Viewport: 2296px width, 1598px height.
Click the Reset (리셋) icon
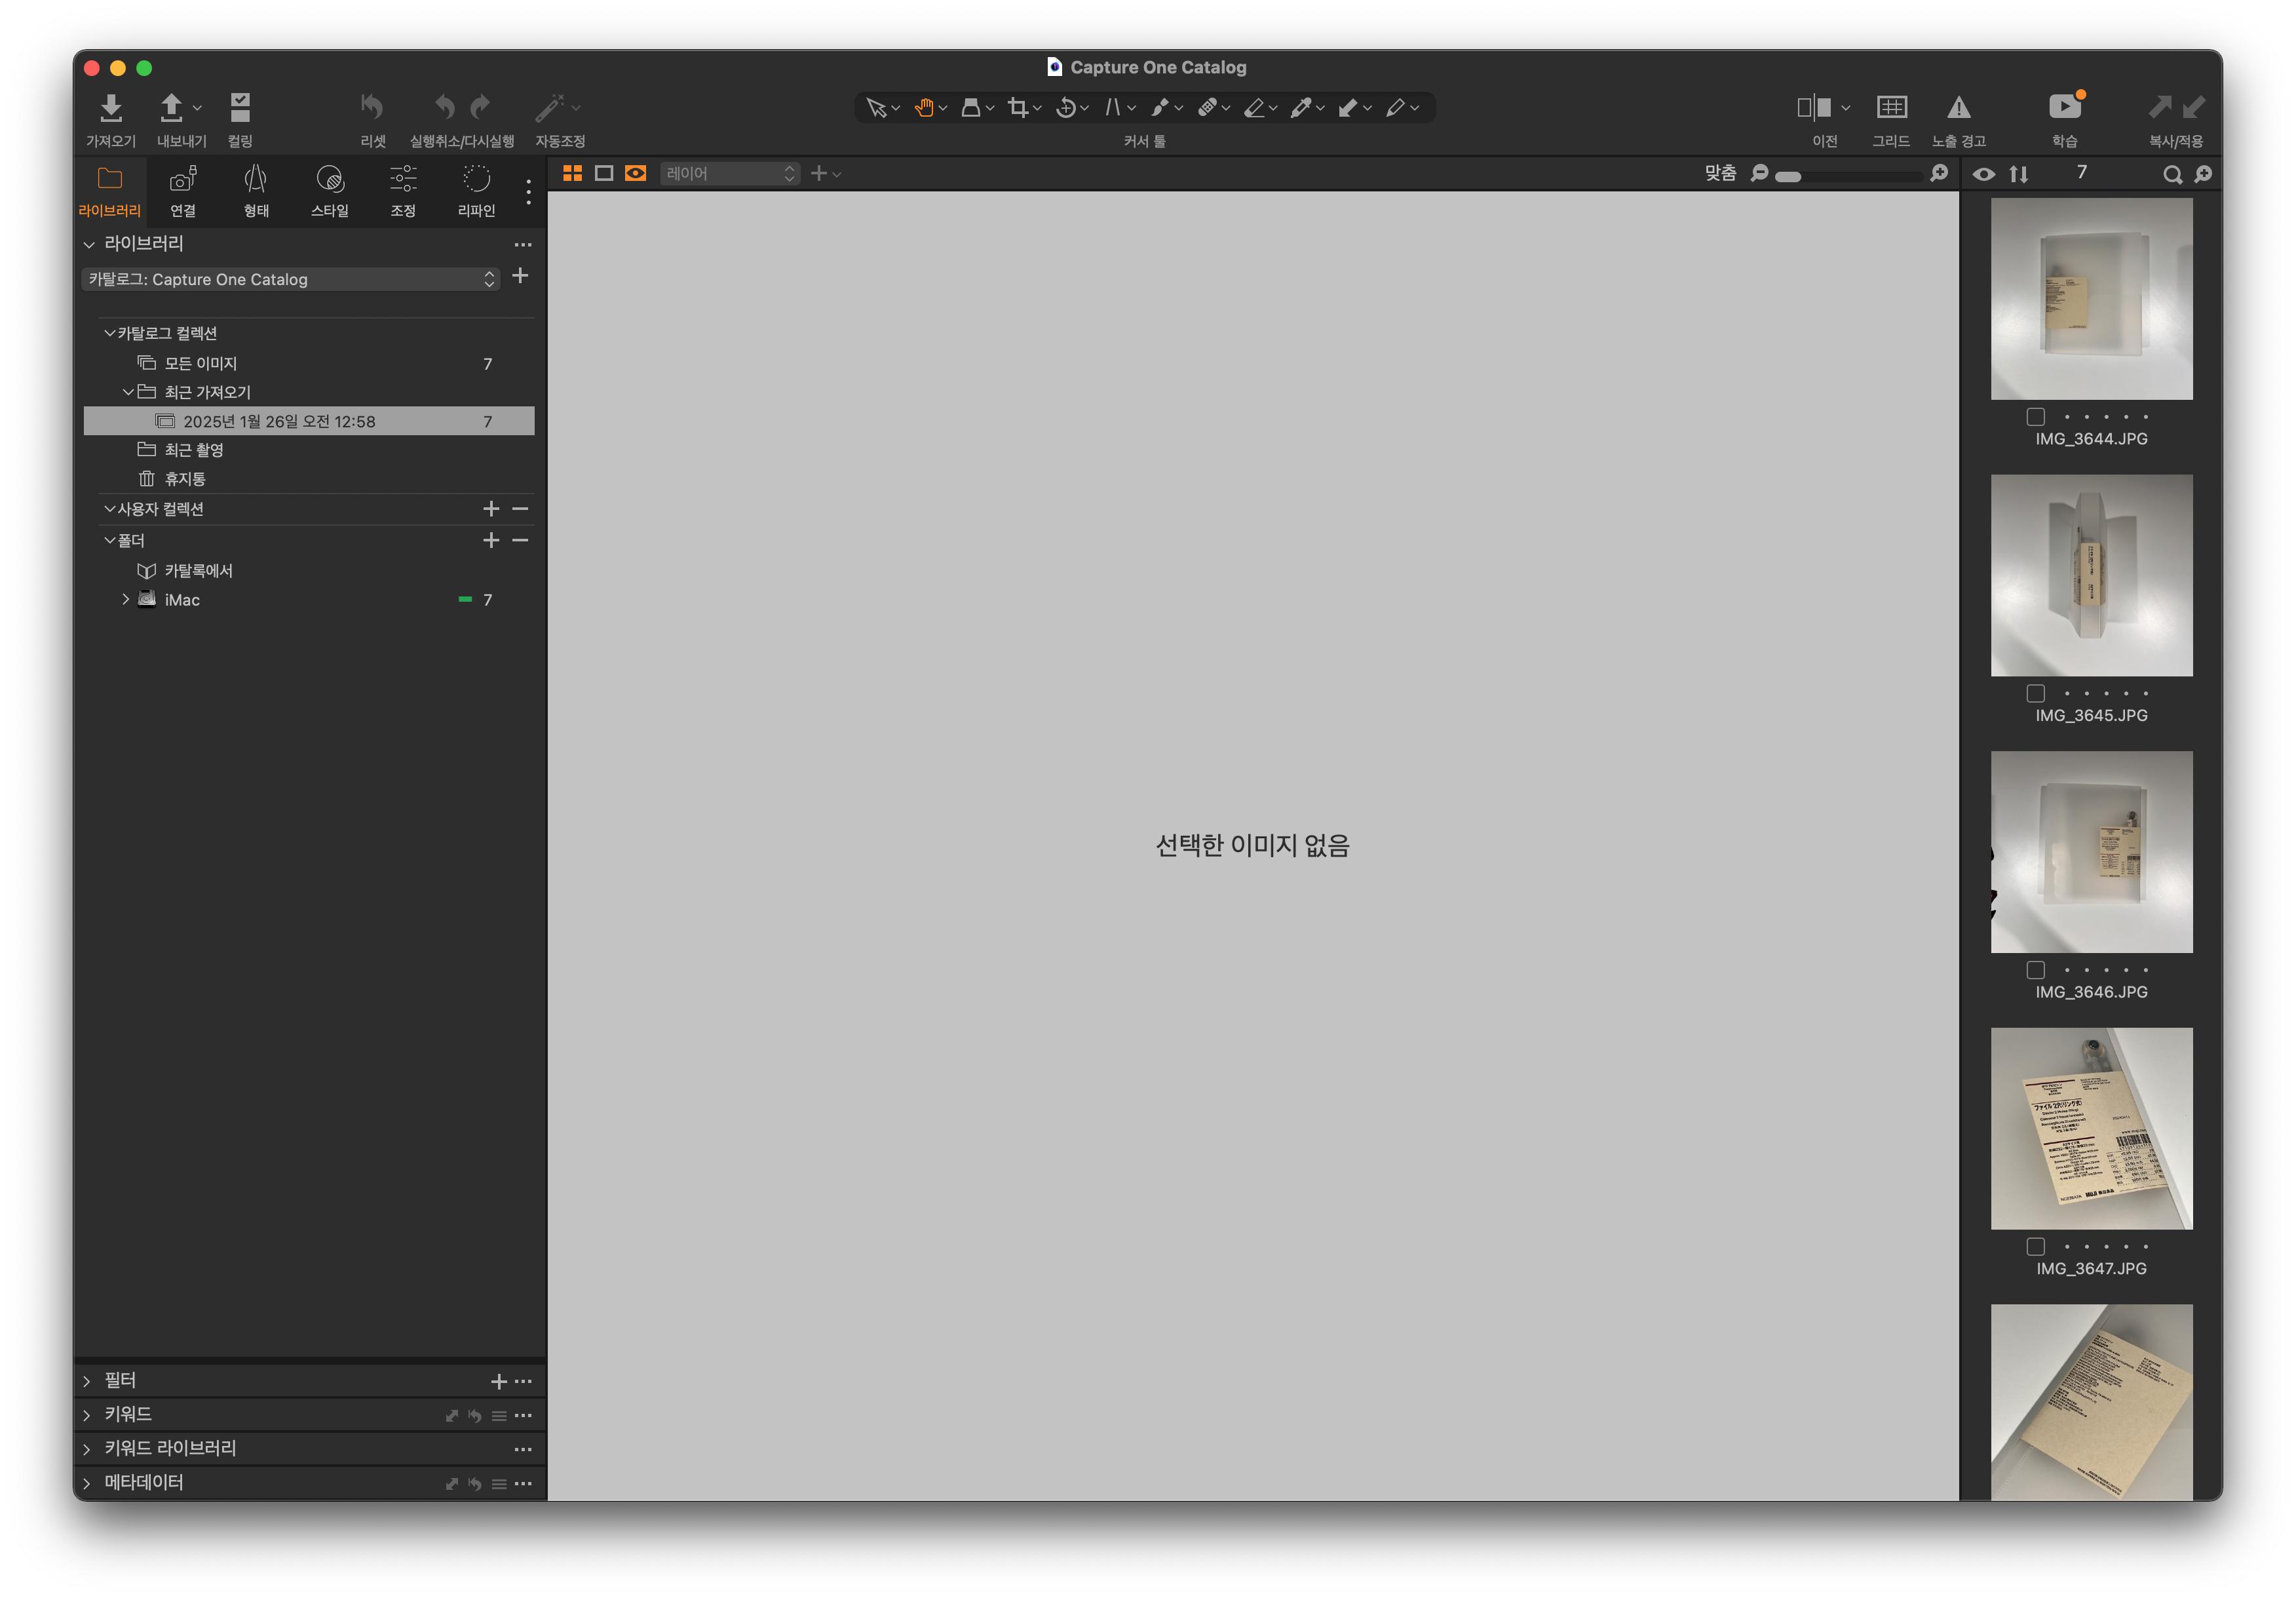point(372,107)
